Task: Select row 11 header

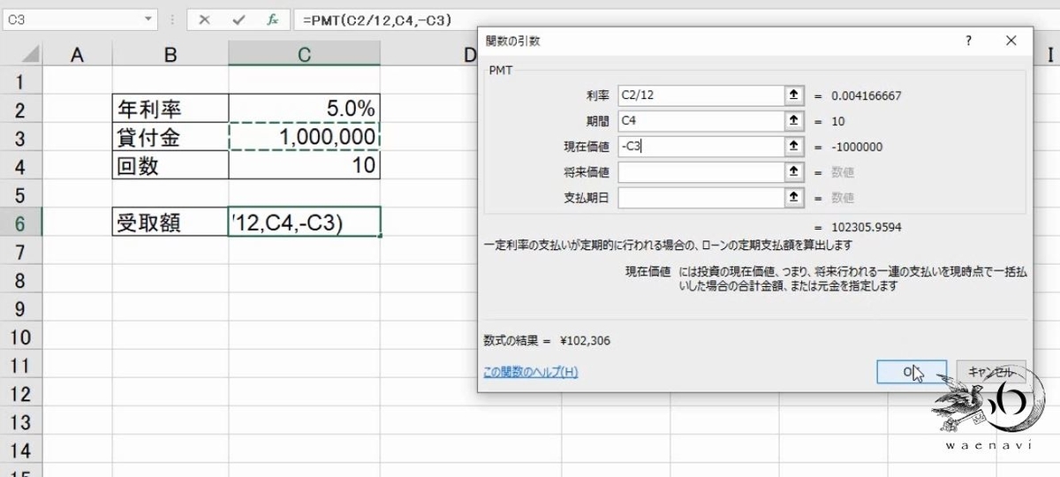Action: click(x=21, y=366)
